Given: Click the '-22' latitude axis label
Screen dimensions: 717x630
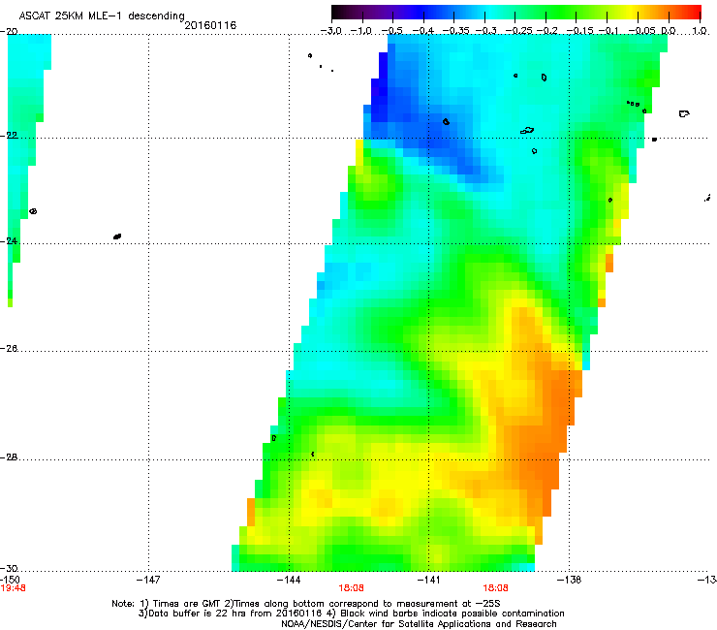Looking at the screenshot, I should coord(9,136).
